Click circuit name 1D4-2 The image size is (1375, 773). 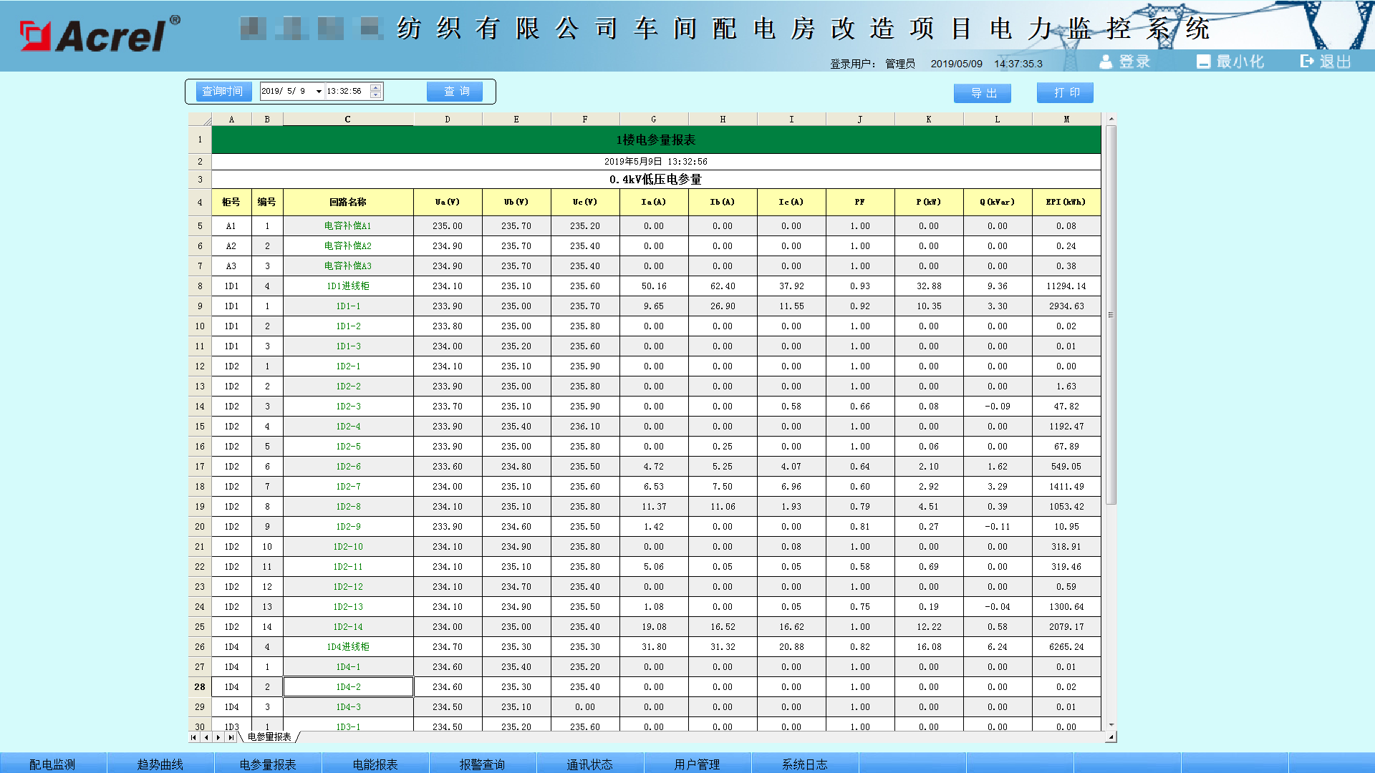[348, 687]
